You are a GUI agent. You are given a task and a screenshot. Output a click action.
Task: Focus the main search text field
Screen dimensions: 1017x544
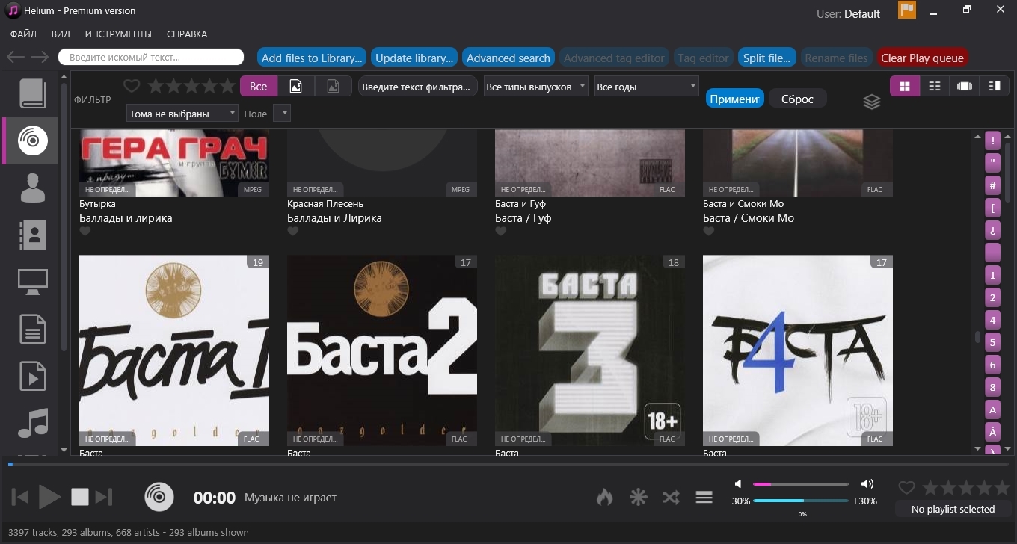(x=151, y=57)
